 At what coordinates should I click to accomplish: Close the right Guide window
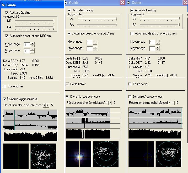click(185, 3)
